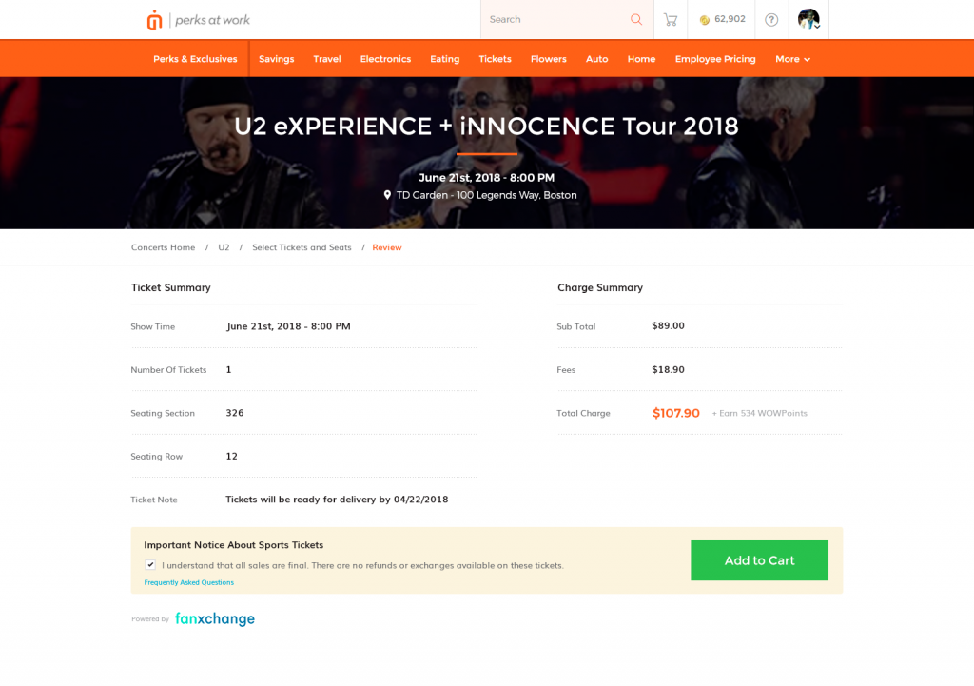Screen dimensions: 974x686
Task: Open the help question mark icon
Action: (x=771, y=19)
